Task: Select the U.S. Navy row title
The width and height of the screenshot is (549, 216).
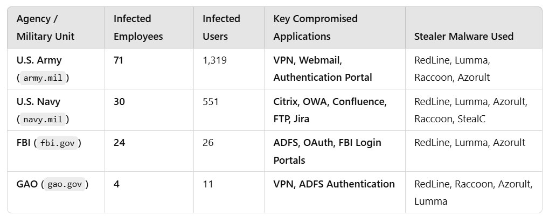Action: click(38, 102)
